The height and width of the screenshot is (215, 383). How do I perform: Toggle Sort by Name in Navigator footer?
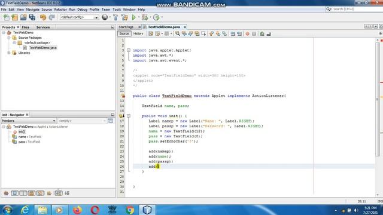click(x=59, y=193)
